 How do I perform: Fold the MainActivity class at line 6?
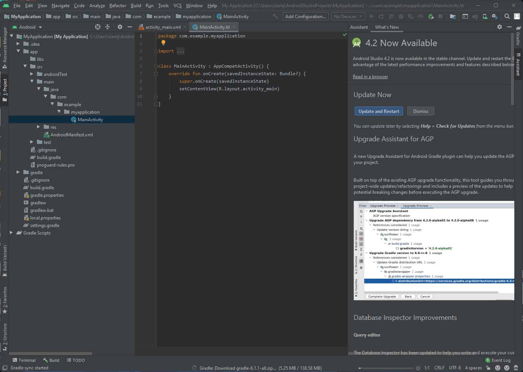156,66
